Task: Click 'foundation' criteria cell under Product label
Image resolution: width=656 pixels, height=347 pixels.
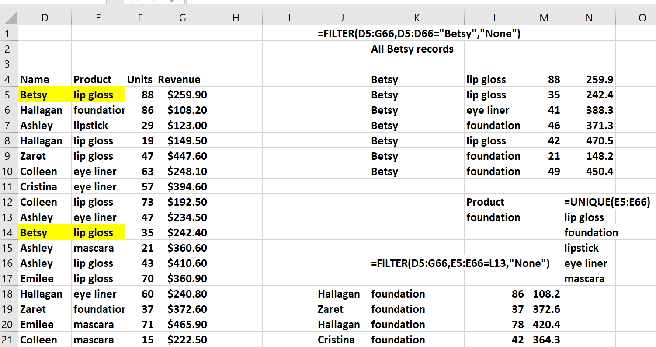Action: [x=493, y=217]
